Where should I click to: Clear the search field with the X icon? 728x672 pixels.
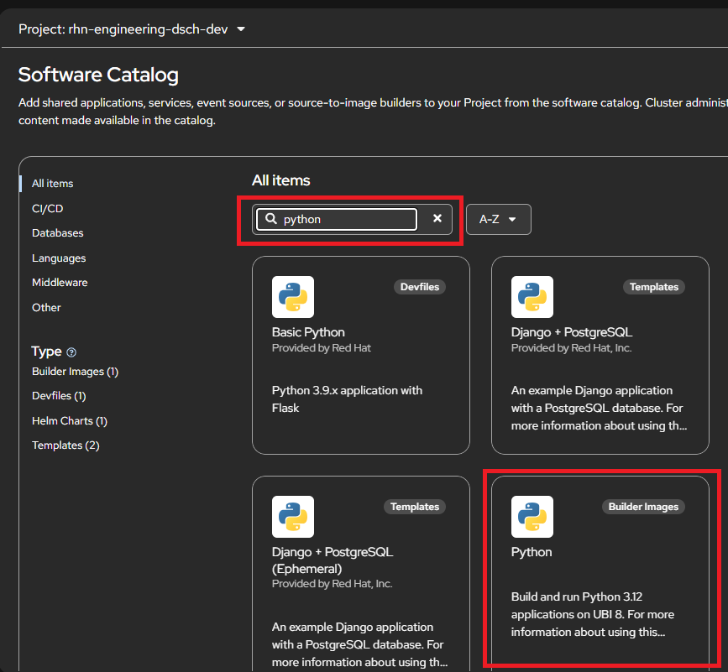tap(437, 219)
